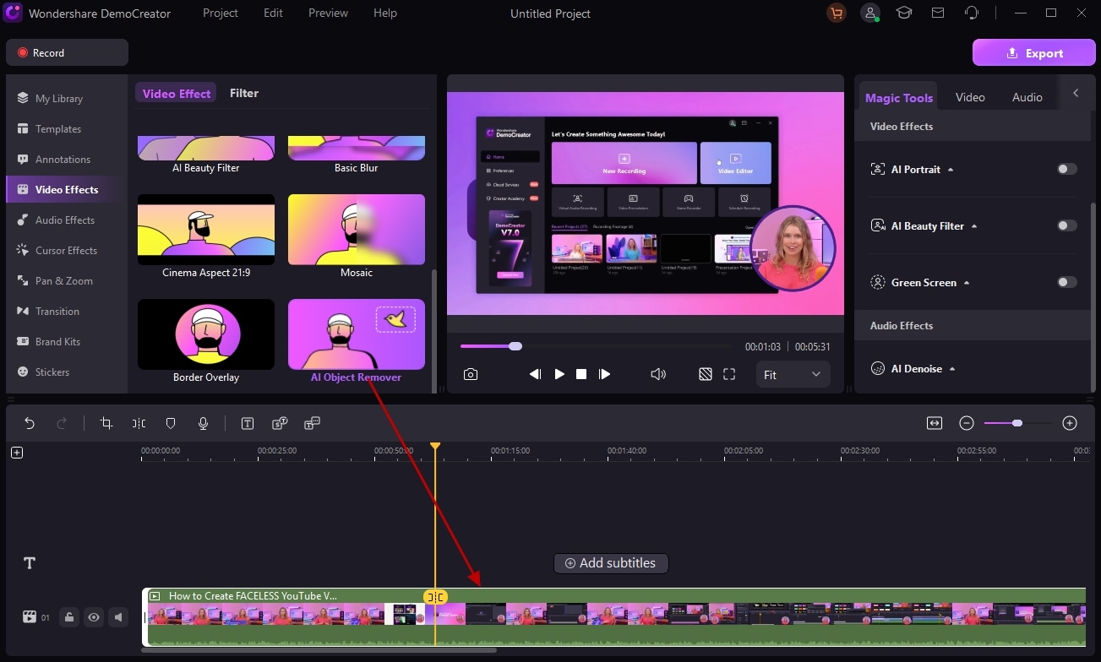Add a marker with the shield icon
This screenshot has width=1101, height=662.
pyautogui.click(x=171, y=423)
